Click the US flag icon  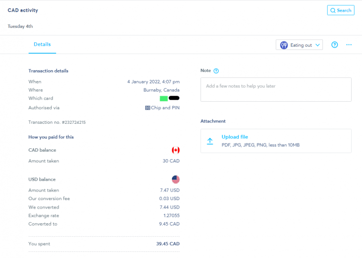click(176, 179)
